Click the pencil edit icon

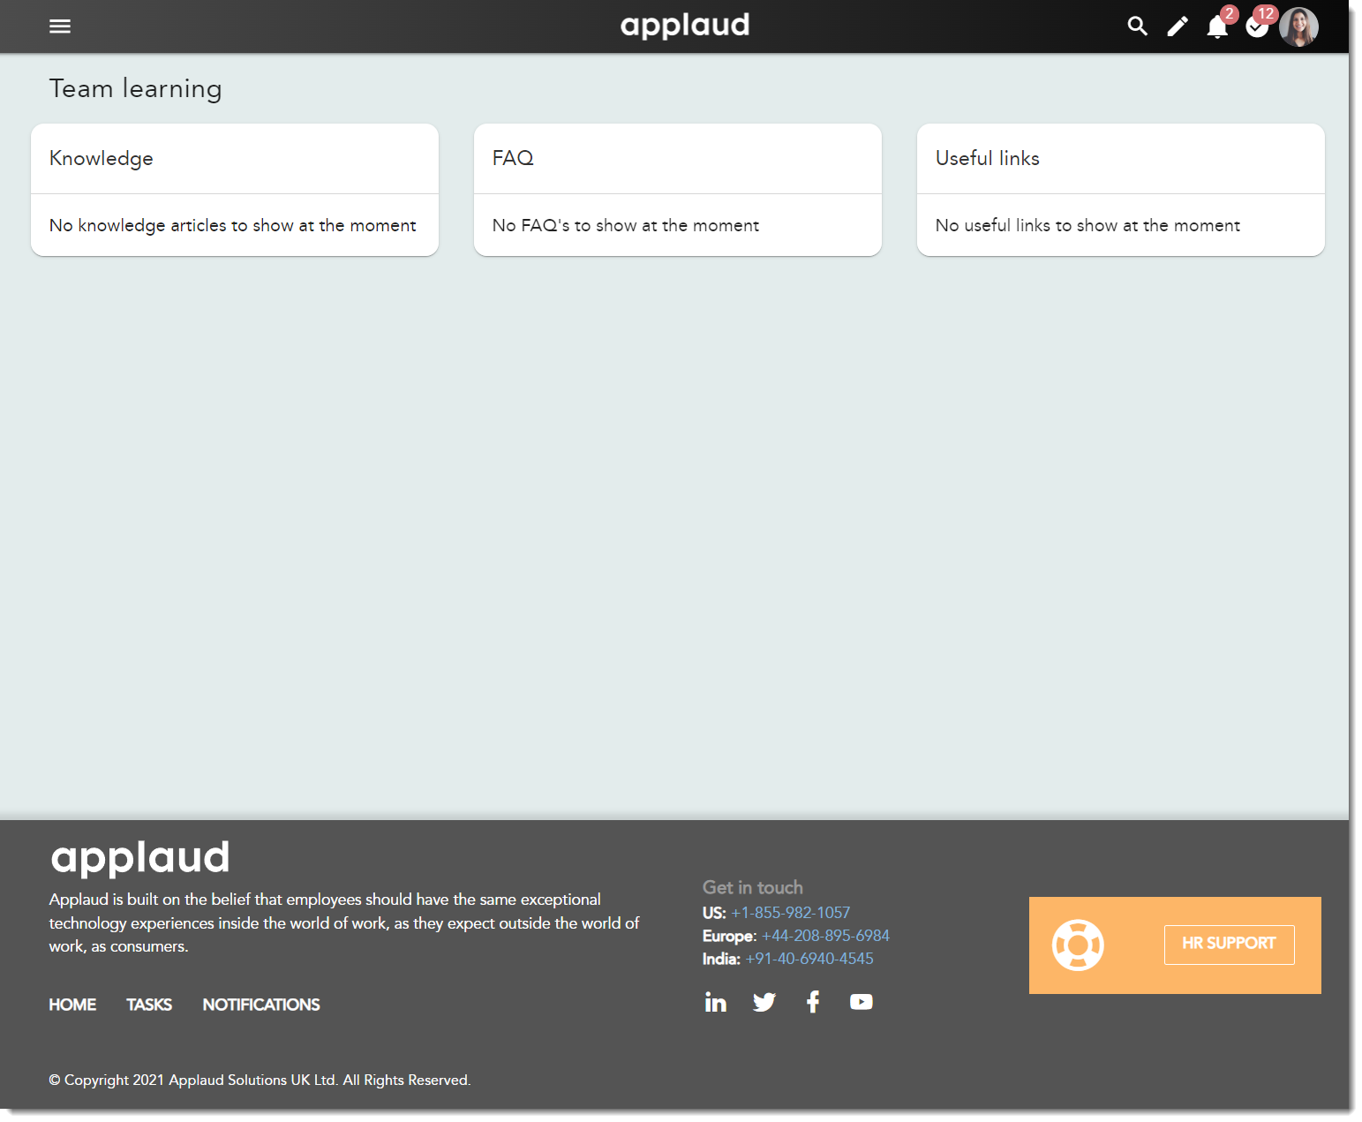pos(1178,26)
